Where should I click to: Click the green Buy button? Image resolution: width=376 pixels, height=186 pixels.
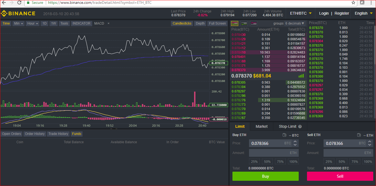pos(266,176)
